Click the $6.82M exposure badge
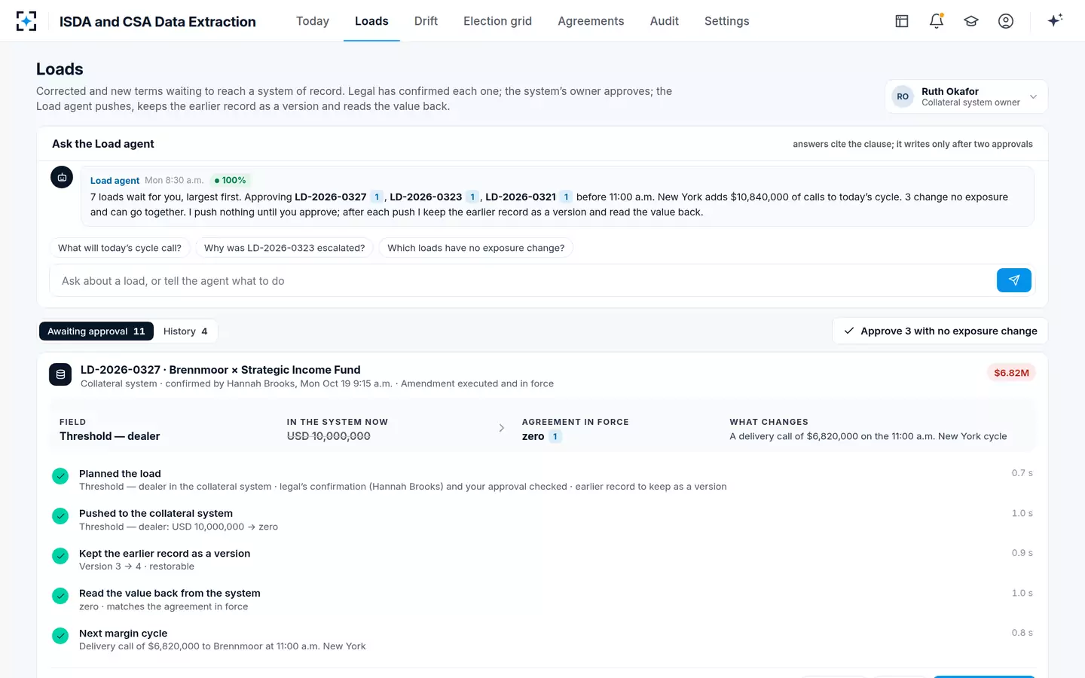 1011,373
